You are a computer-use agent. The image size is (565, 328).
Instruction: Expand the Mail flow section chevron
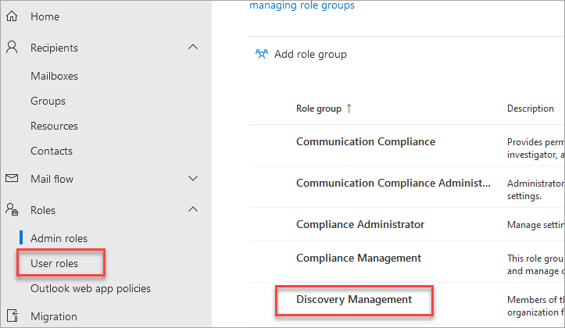tap(194, 179)
